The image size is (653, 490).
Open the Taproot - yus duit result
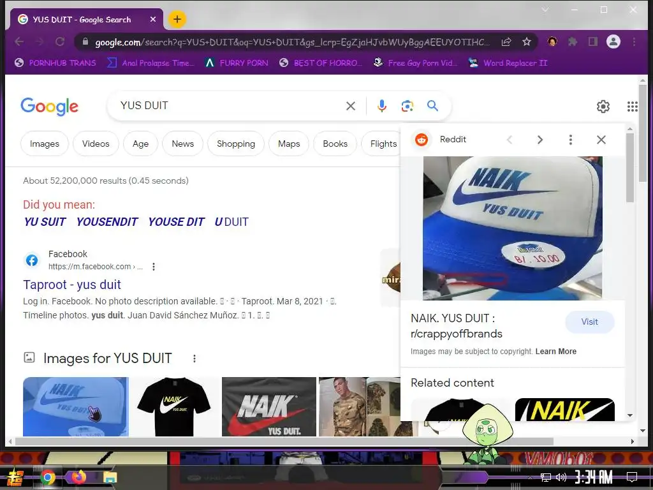pos(72,285)
